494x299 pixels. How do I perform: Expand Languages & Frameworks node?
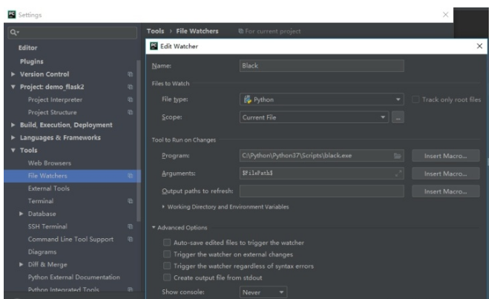[13, 138]
